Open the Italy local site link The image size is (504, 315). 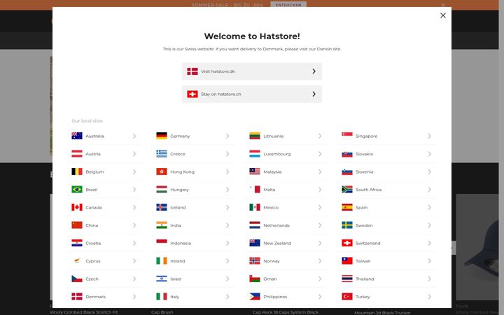193,297
